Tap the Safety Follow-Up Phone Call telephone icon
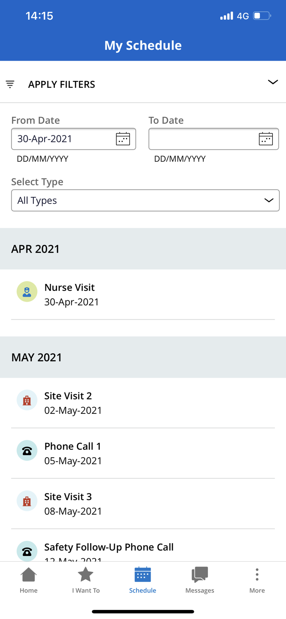The image size is (286, 619). pos(27,551)
